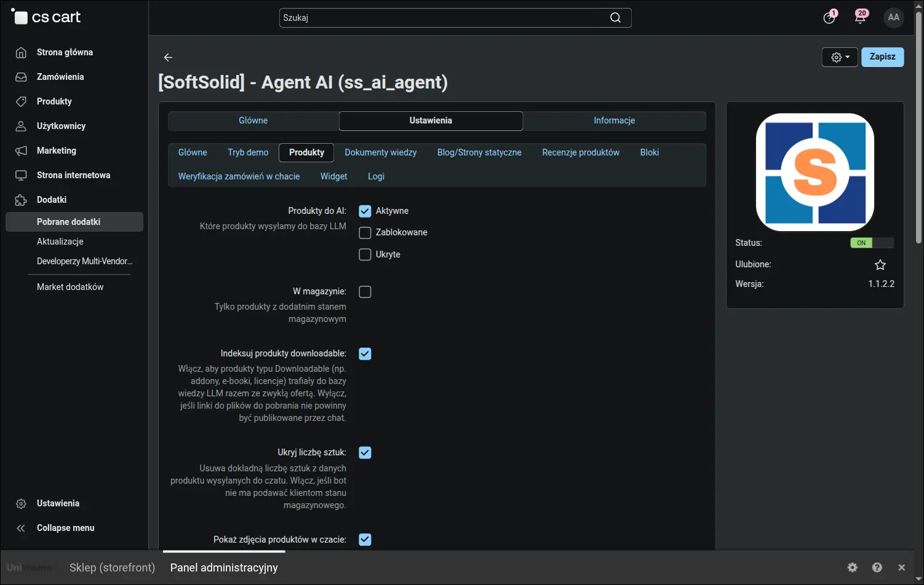924x585 pixels.
Task: Open Zamówienia in sidebar menu
Action: pos(60,77)
